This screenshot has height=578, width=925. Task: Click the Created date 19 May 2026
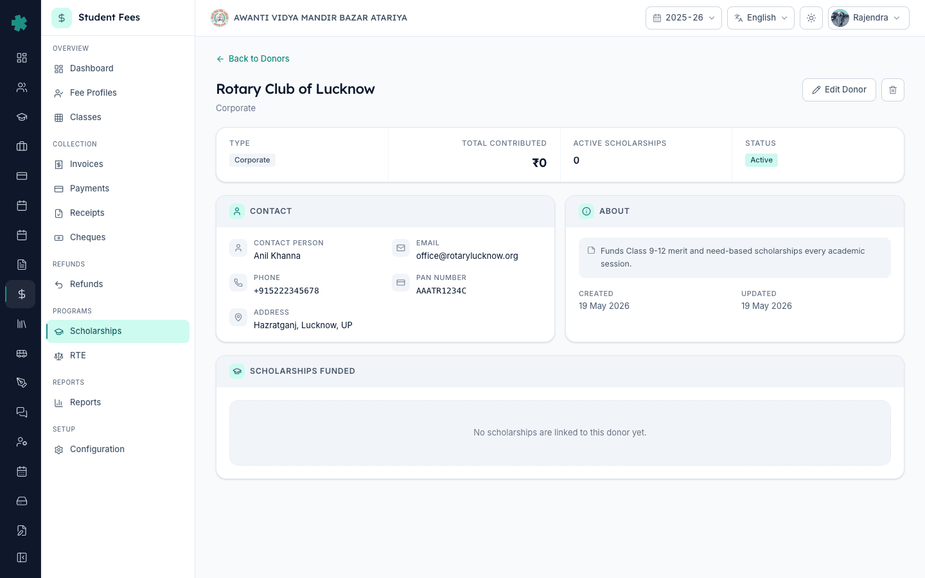click(604, 306)
